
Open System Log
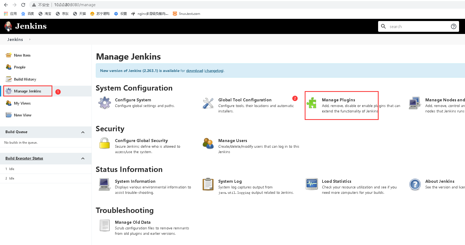point(230,181)
